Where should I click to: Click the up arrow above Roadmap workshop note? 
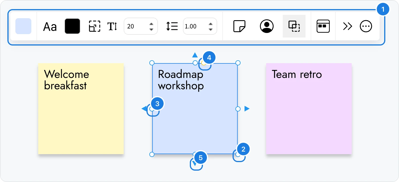click(x=195, y=55)
